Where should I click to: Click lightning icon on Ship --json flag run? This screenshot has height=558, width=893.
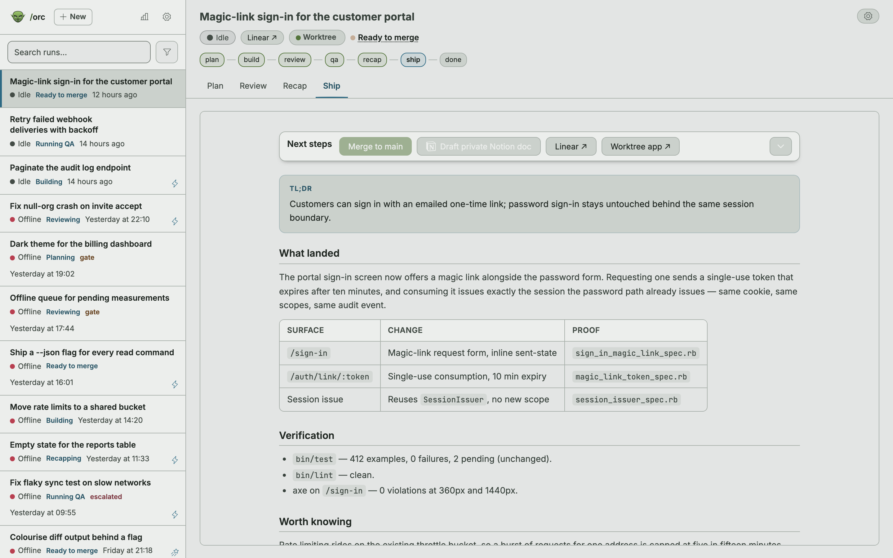tap(175, 384)
